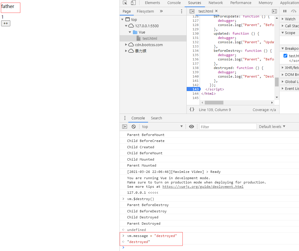299x251 pixels.
Task: Select the drawer Console tab
Action: click(x=138, y=118)
